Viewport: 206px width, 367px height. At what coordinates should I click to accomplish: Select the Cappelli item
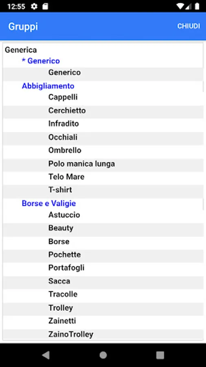point(103,97)
